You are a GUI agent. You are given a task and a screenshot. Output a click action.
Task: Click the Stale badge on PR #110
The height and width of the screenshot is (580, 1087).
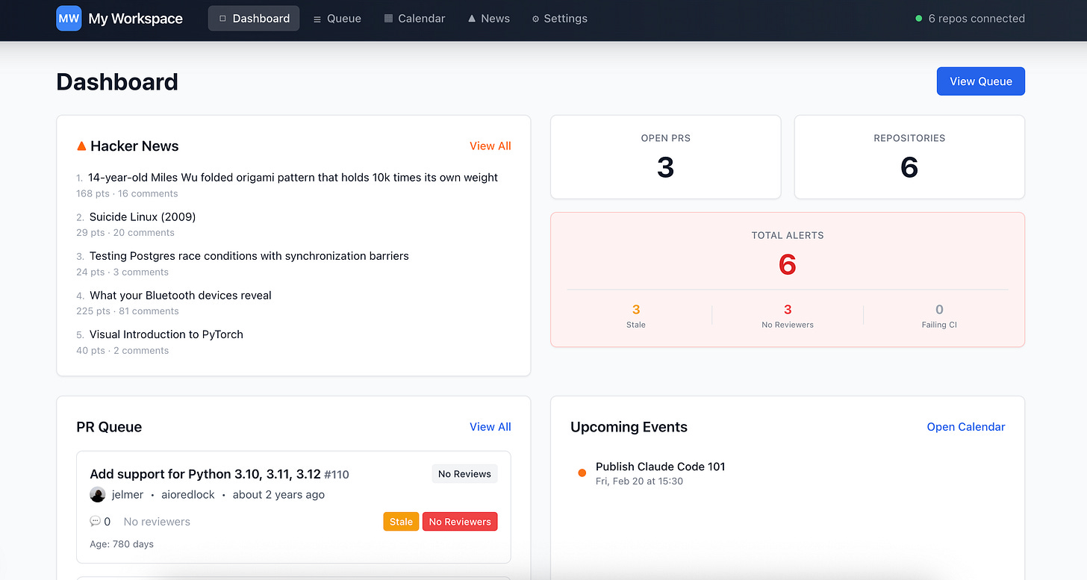coord(401,521)
